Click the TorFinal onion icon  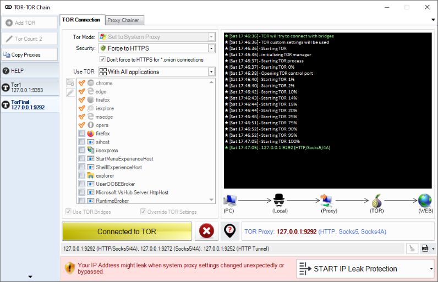coord(6,105)
